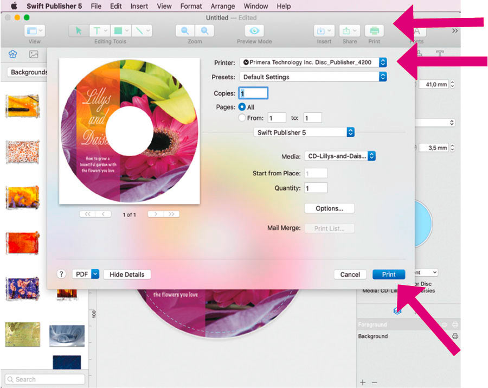Open the Presets dropdown

pos(313,77)
